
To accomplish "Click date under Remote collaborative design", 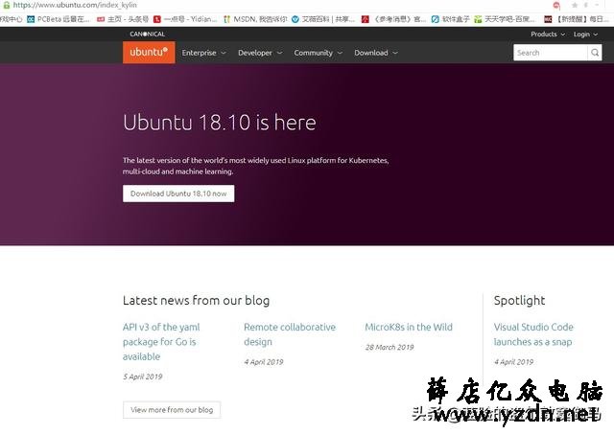I will pos(264,362).
